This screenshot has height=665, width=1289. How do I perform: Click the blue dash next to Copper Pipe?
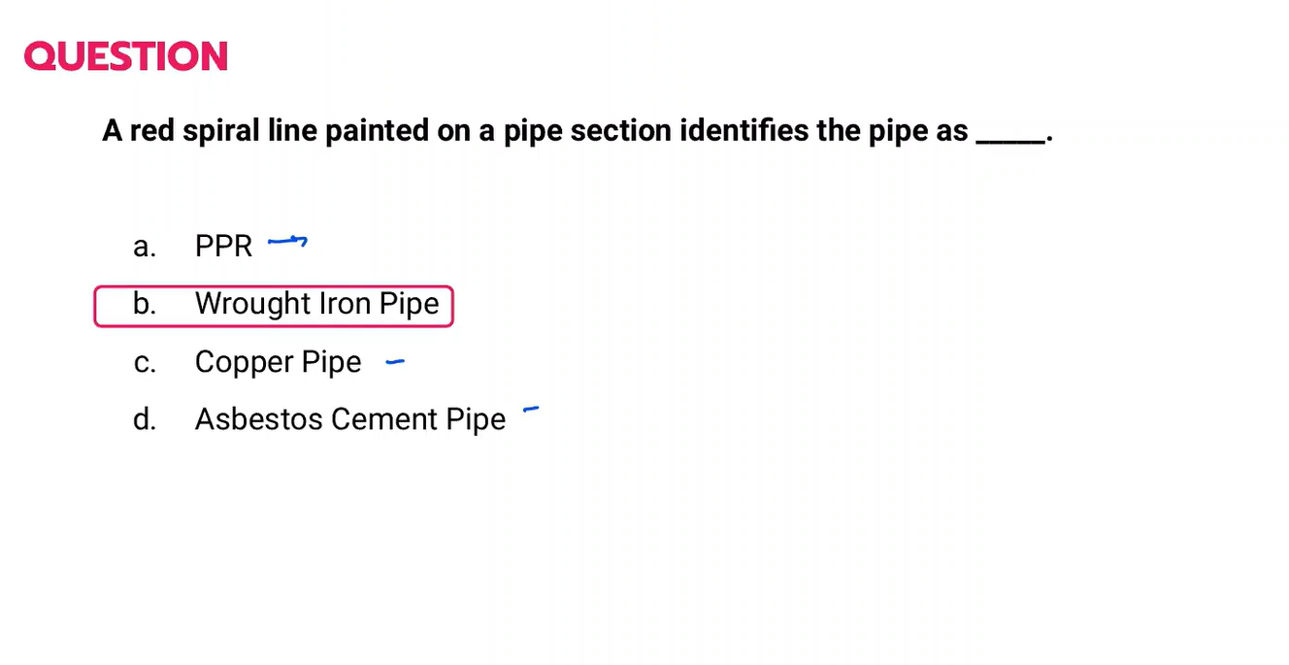click(394, 363)
